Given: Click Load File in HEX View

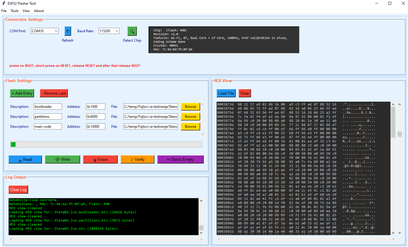Looking at the screenshot, I should coord(226,93).
